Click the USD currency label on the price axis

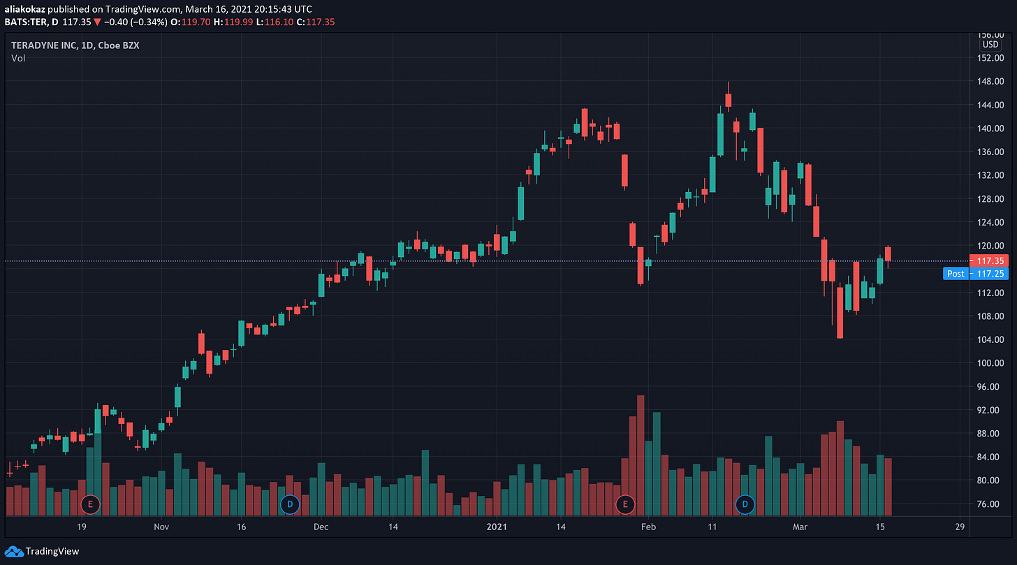990,44
